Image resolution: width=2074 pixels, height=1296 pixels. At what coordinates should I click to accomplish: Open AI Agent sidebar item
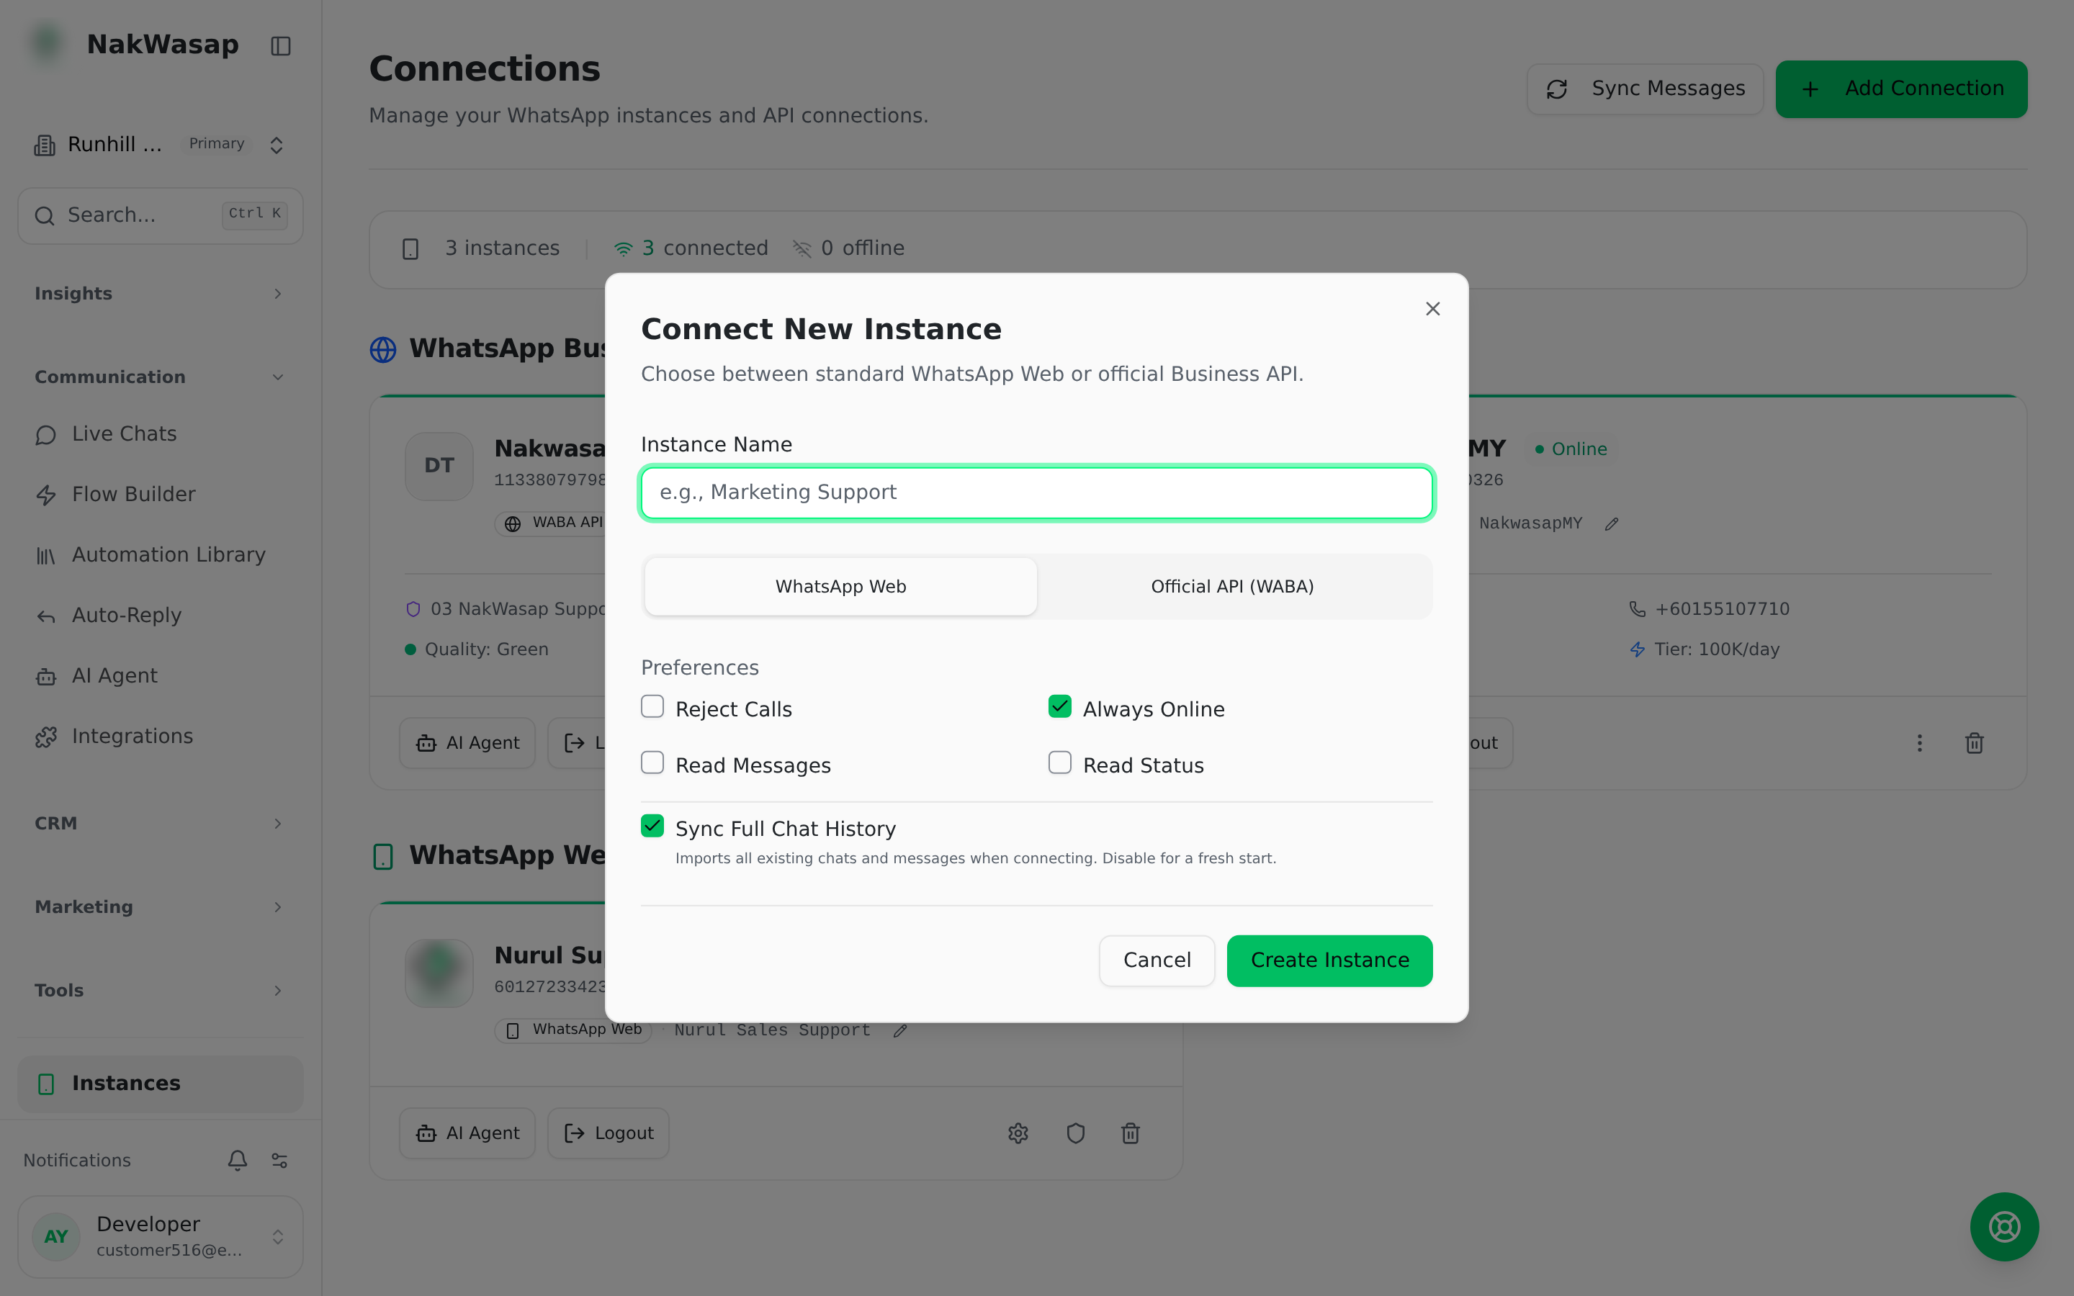(x=161, y=675)
